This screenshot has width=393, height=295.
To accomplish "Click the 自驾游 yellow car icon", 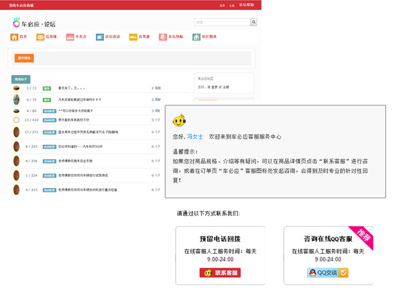I will pos(133,37).
